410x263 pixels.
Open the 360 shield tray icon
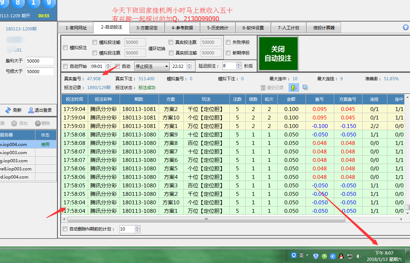click(x=316, y=256)
